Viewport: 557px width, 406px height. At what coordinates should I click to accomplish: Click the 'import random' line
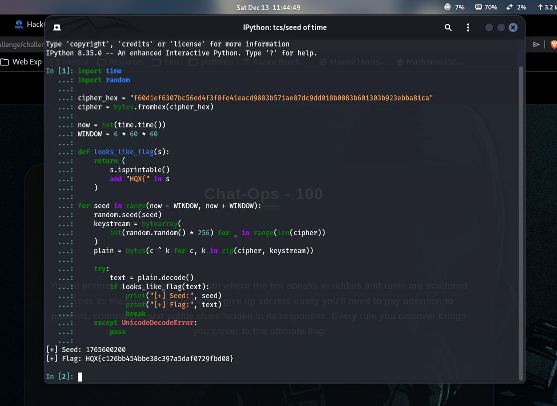[104, 80]
